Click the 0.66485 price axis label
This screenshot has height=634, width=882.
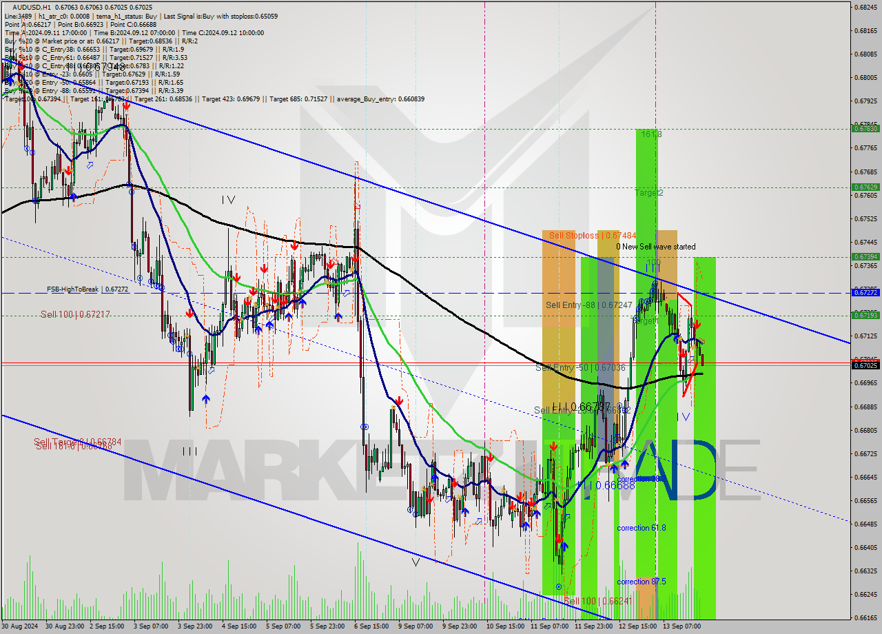[865, 524]
